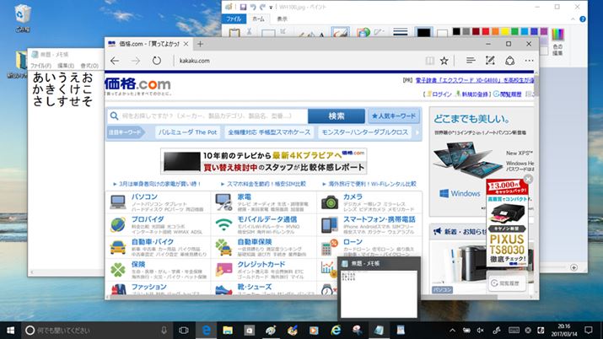Open Notepad ファイル(F) menu
The height and width of the screenshot is (339, 603).
pyautogui.click(x=40, y=65)
